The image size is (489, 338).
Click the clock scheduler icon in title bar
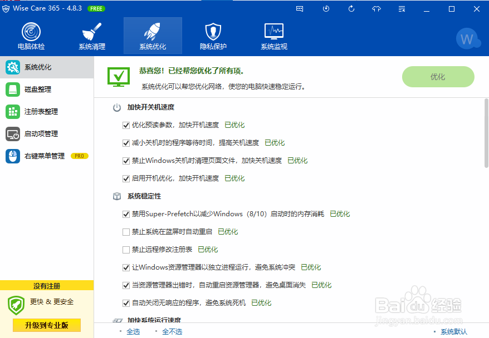326,9
